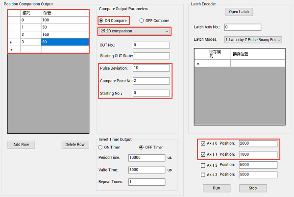Image resolution: width=294 pixels, height=197 pixels.
Task: Click the Open Latch button
Action: pos(240,12)
